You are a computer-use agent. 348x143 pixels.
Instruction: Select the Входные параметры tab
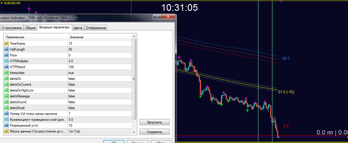coord(54,27)
